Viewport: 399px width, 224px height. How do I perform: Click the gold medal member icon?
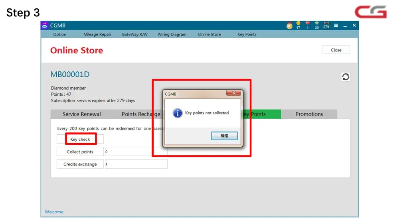click(289, 26)
